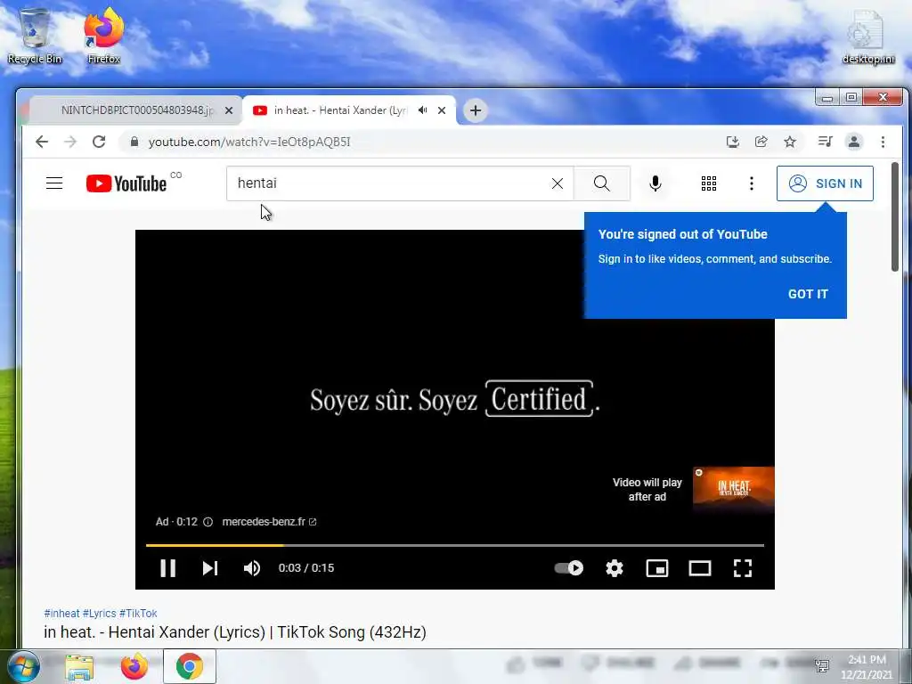
Task: Mute the video player volume
Action: pos(252,567)
